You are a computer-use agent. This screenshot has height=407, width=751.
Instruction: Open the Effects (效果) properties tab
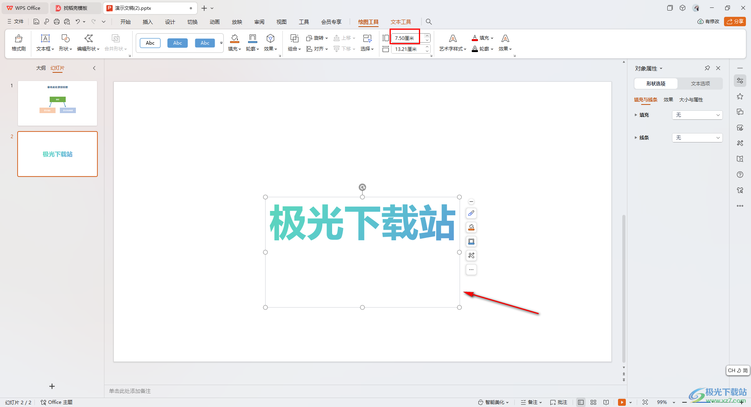coord(668,100)
